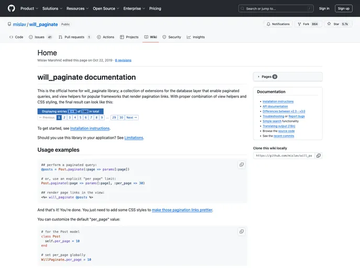
Task: Open Installation instructions in main text
Action: (90, 128)
